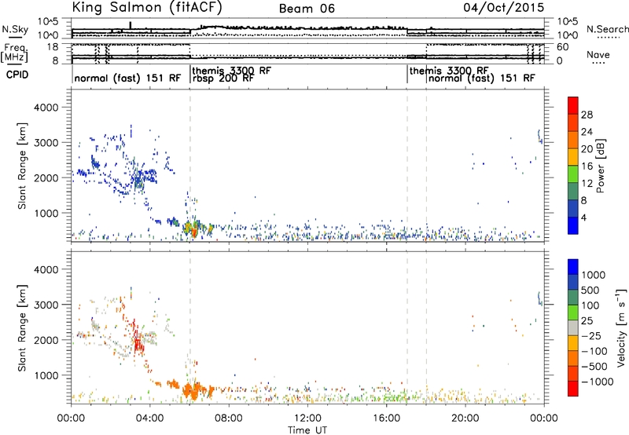Click the "Velocity [m s-1]" color bar title

[621, 327]
